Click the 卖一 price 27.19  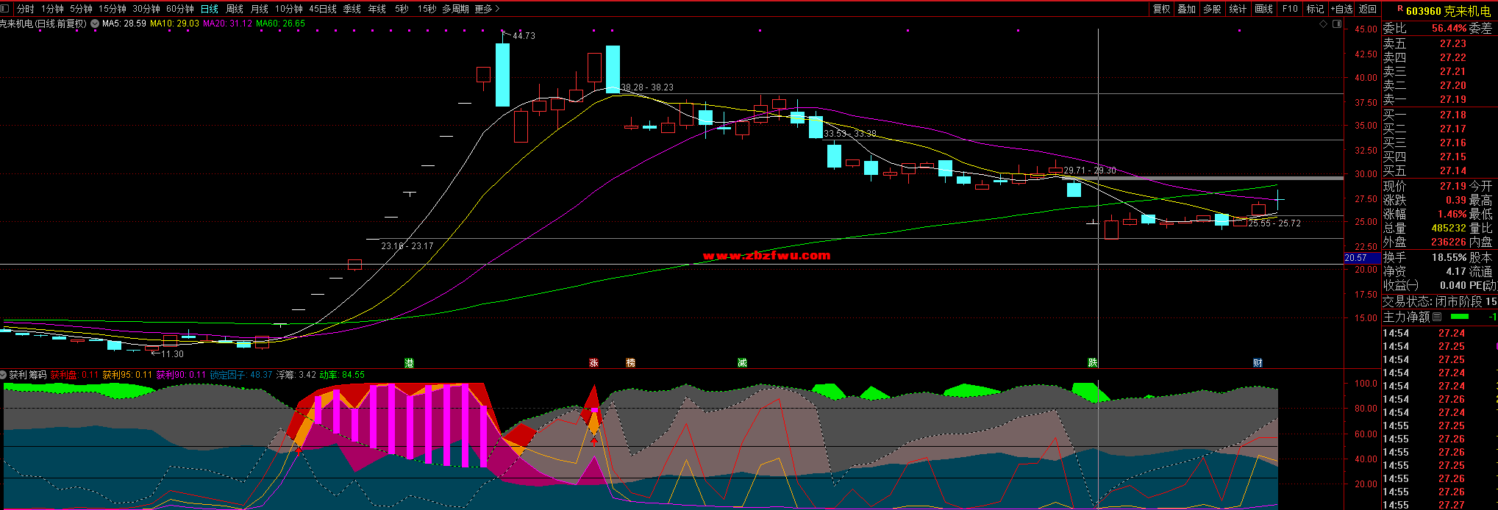(x=1453, y=100)
